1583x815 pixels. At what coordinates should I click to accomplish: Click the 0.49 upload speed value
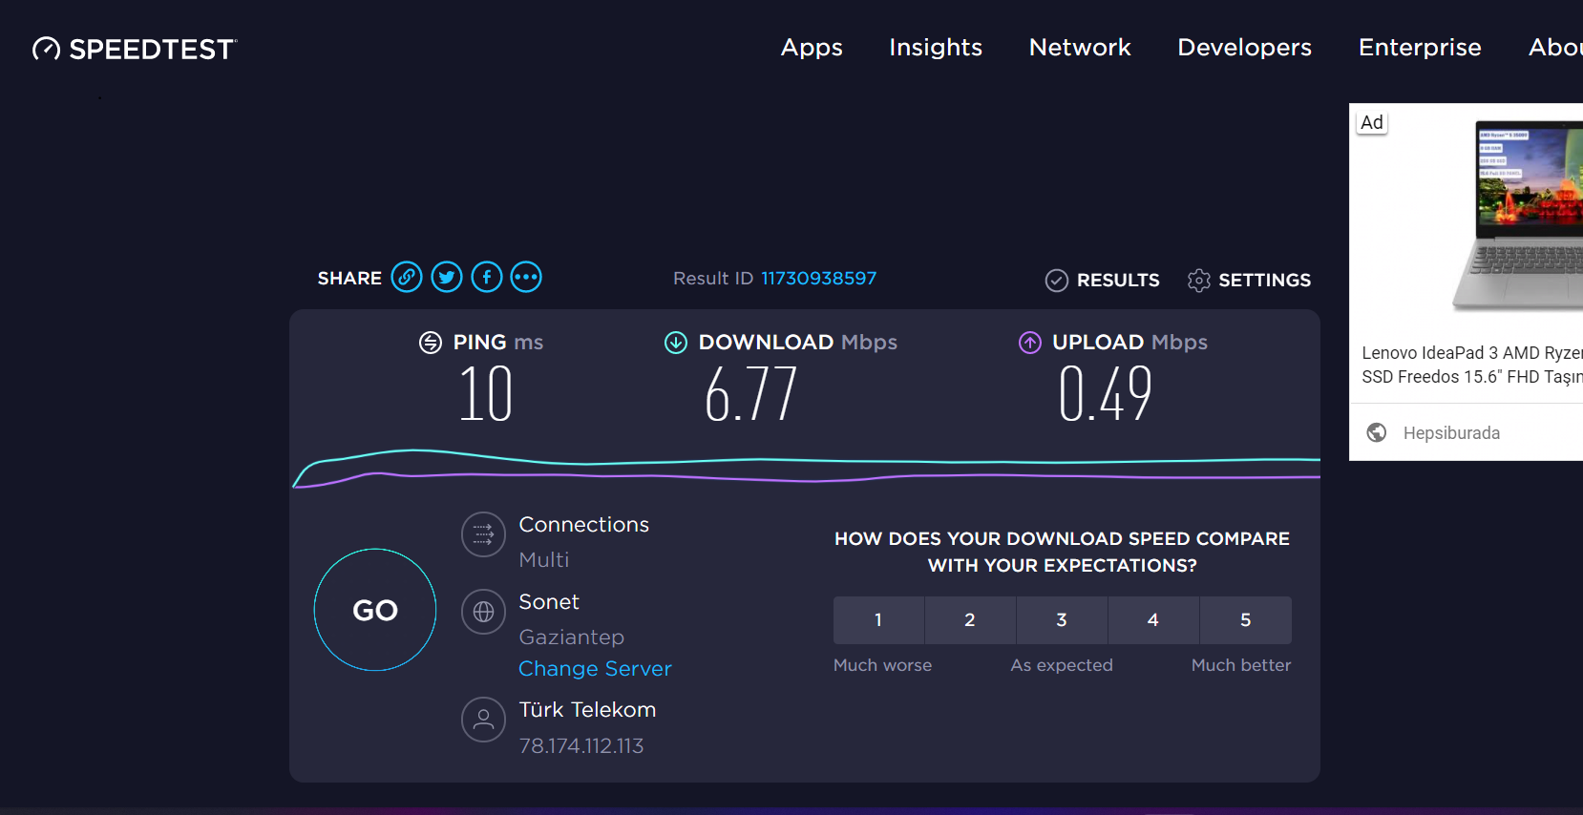click(x=1106, y=394)
